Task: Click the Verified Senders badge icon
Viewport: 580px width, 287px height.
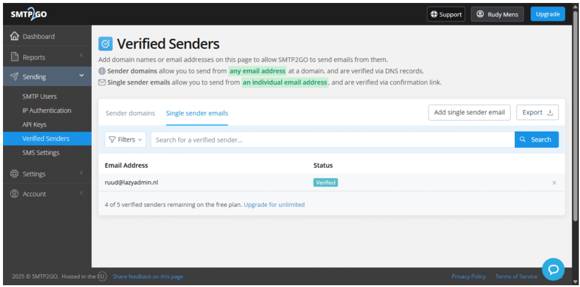Action: coord(106,44)
